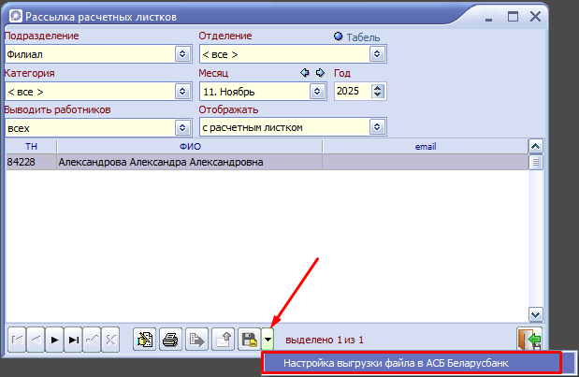Click the save-to-file diskette icon

249,340
